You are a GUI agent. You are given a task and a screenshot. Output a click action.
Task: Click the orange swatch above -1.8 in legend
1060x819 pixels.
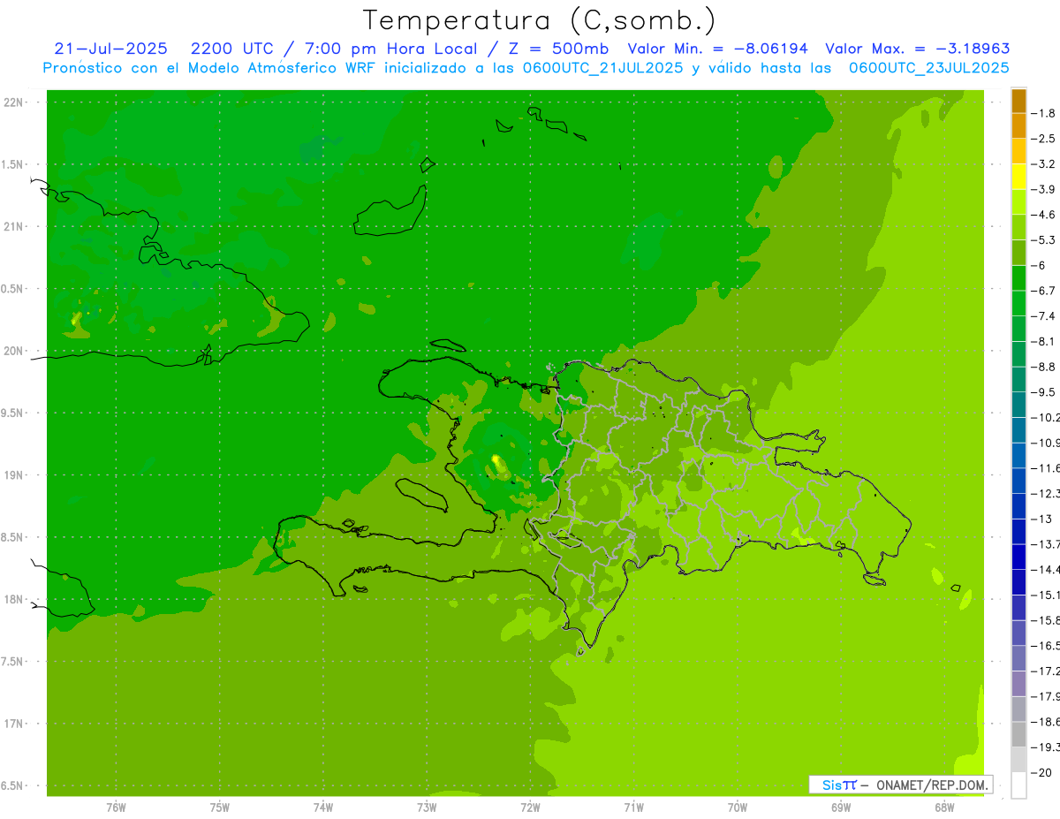tap(1018, 101)
